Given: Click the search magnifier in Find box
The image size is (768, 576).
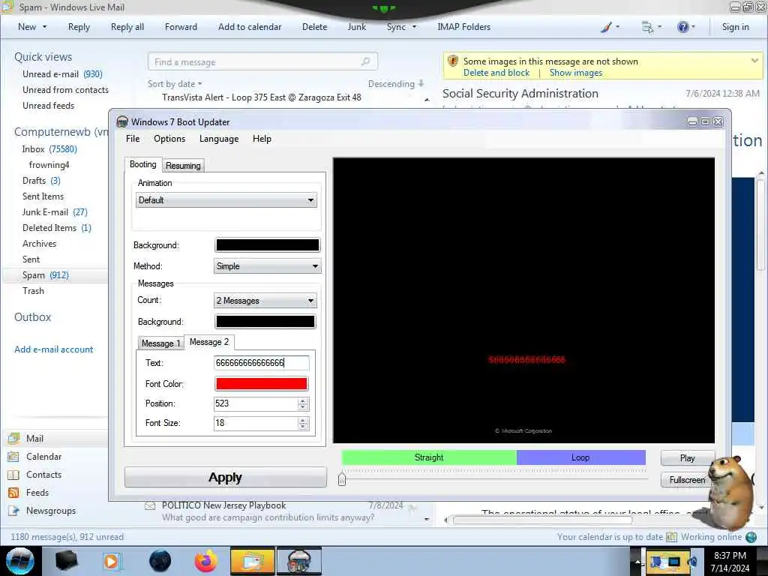Looking at the screenshot, I should (365, 61).
